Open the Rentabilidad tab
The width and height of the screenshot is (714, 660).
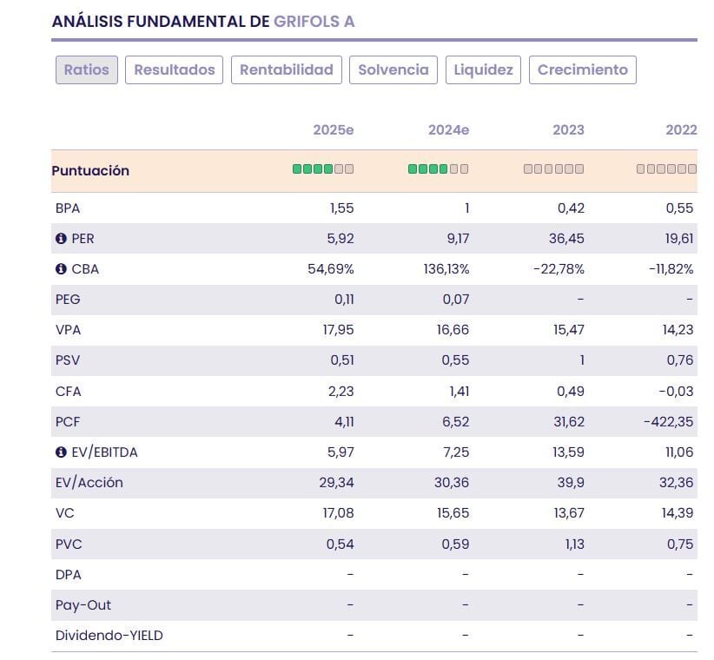(x=287, y=70)
